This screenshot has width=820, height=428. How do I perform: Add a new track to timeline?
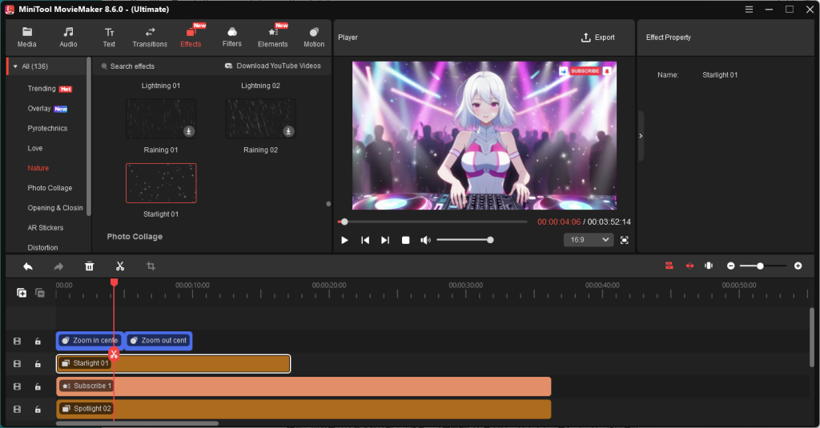[x=22, y=293]
